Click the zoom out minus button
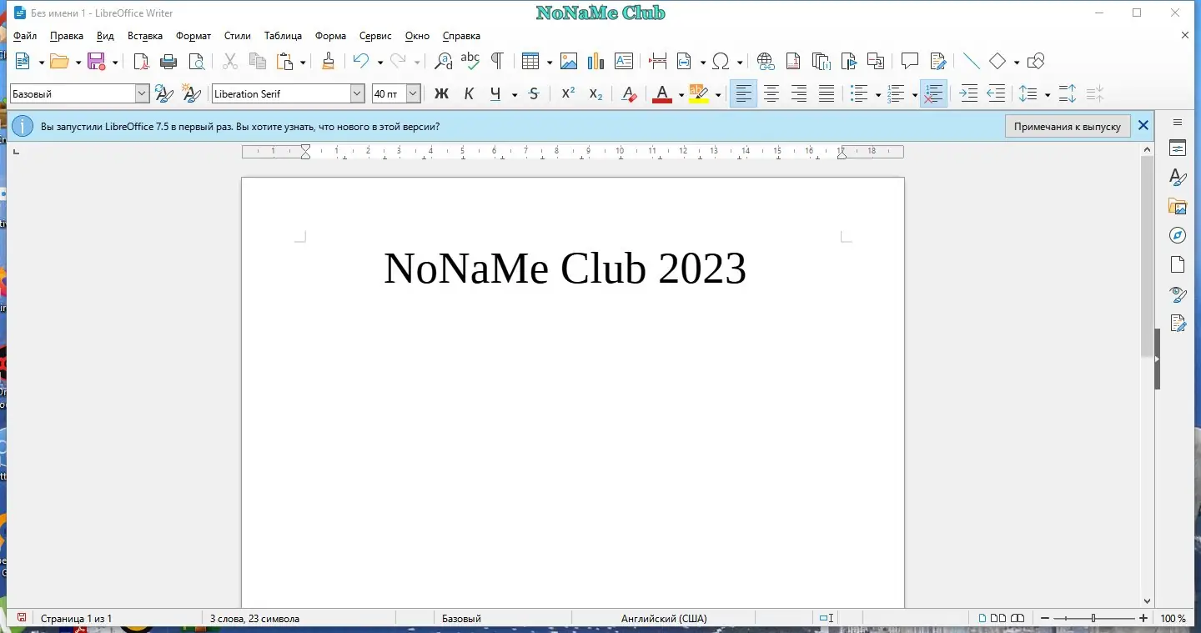The height and width of the screenshot is (633, 1201). [x=1044, y=619]
